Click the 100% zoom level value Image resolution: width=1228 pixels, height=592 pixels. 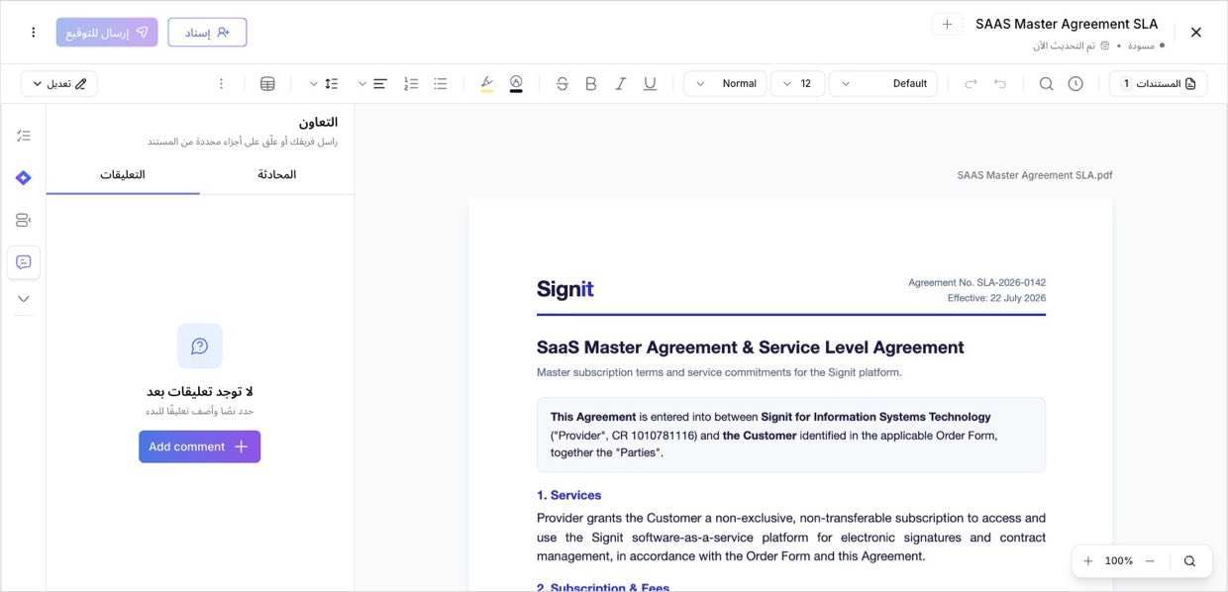tap(1119, 561)
